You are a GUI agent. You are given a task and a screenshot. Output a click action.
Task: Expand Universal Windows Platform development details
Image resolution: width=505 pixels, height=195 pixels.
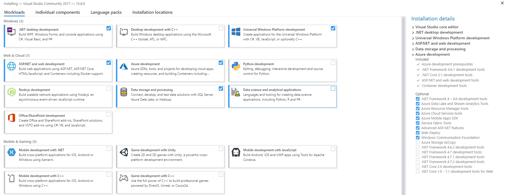(x=413, y=38)
